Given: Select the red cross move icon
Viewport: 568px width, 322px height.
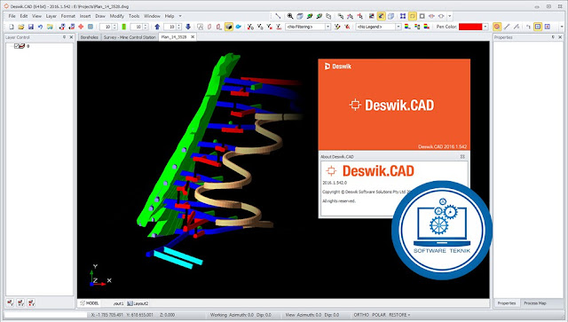Looking at the screenshot, I should point(81,27).
